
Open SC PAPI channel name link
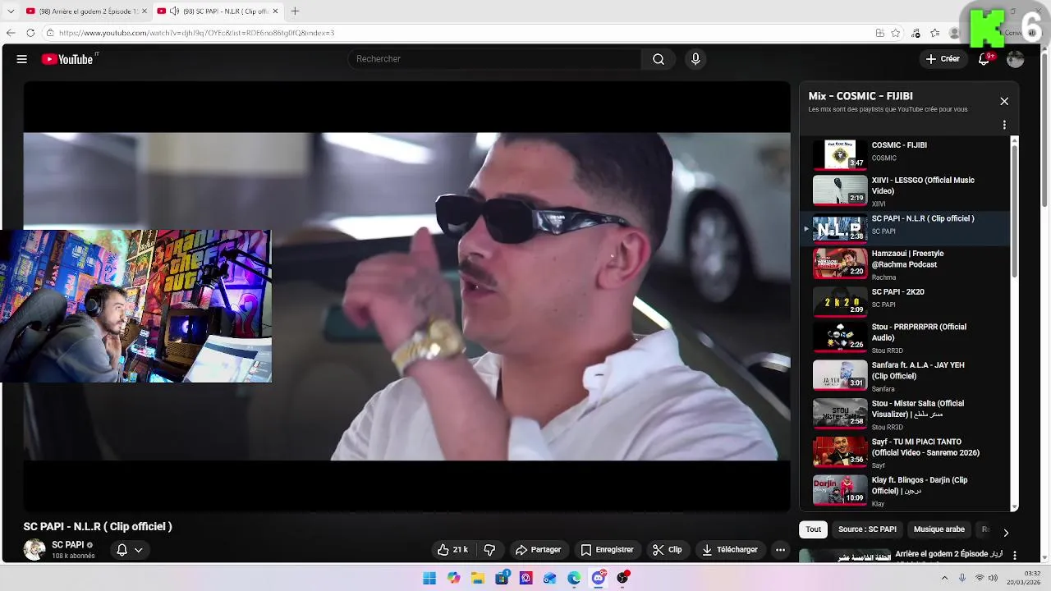click(x=67, y=545)
